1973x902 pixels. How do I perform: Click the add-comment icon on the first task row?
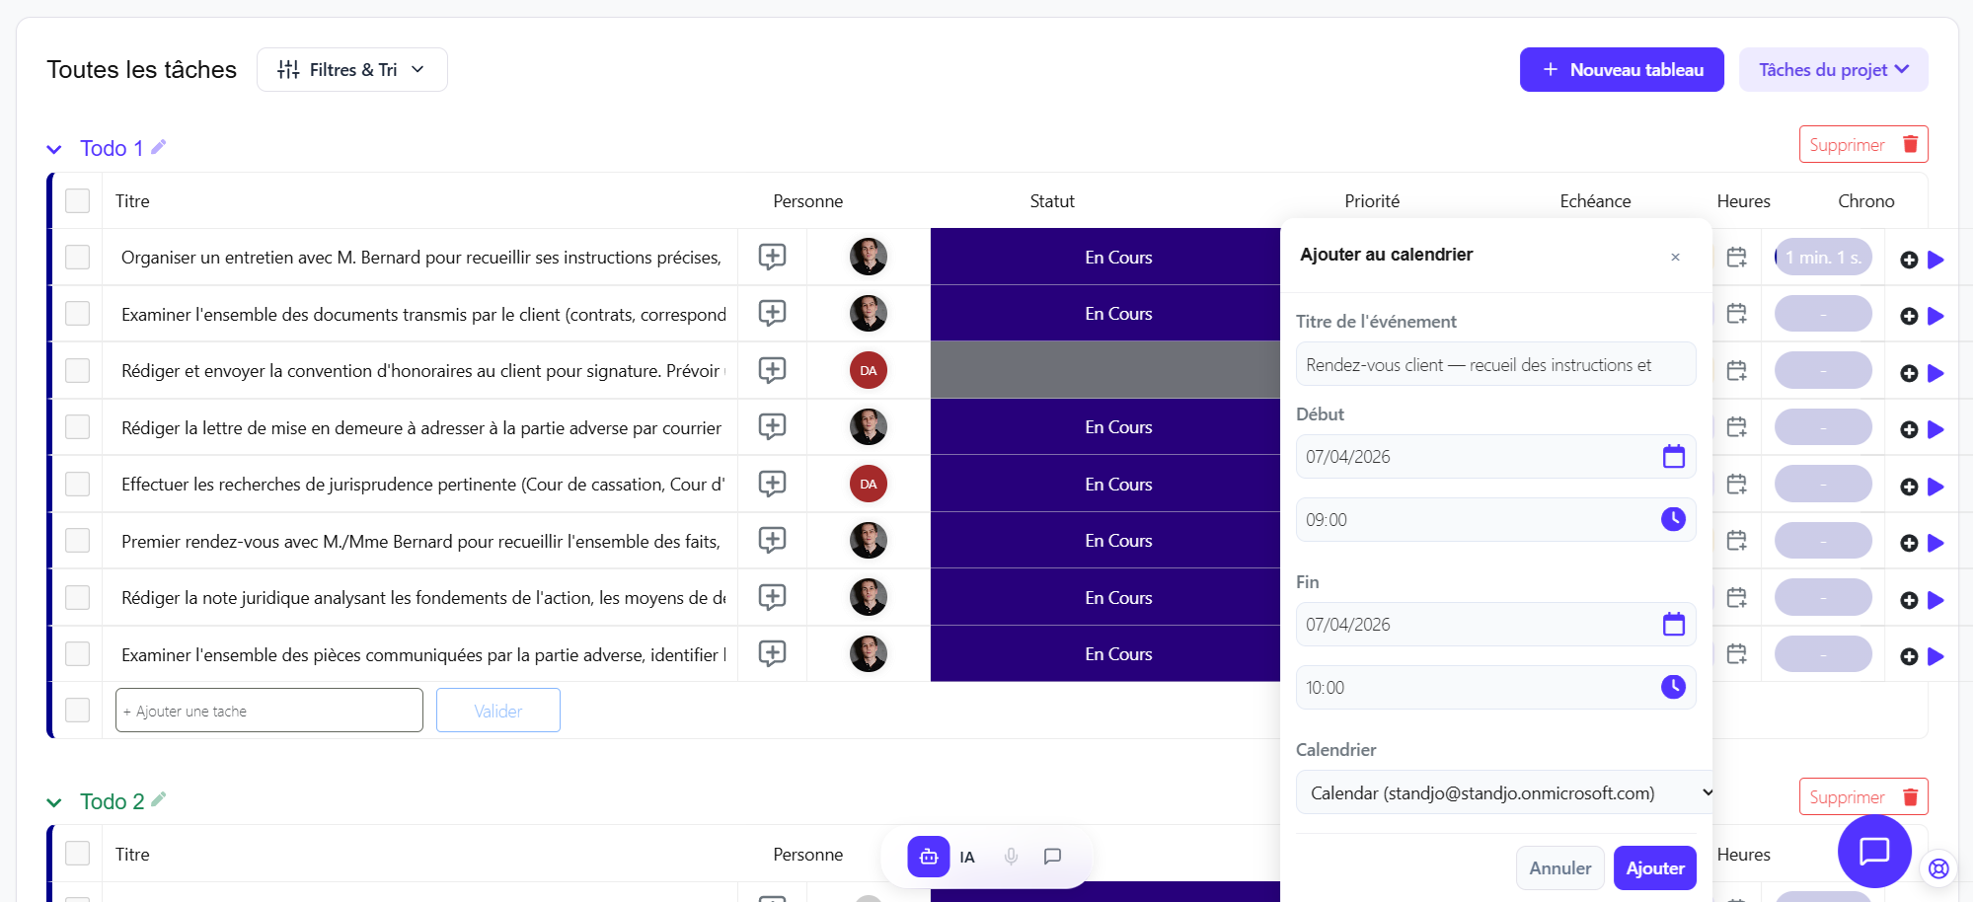[x=772, y=257]
